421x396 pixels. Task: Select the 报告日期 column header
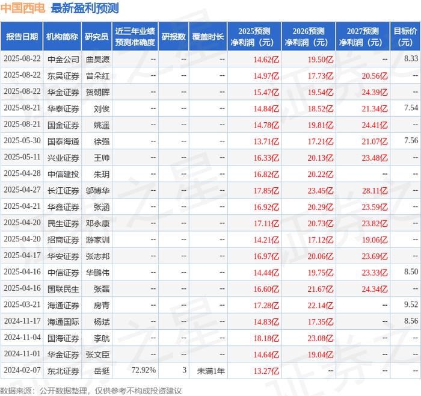tap(22, 37)
